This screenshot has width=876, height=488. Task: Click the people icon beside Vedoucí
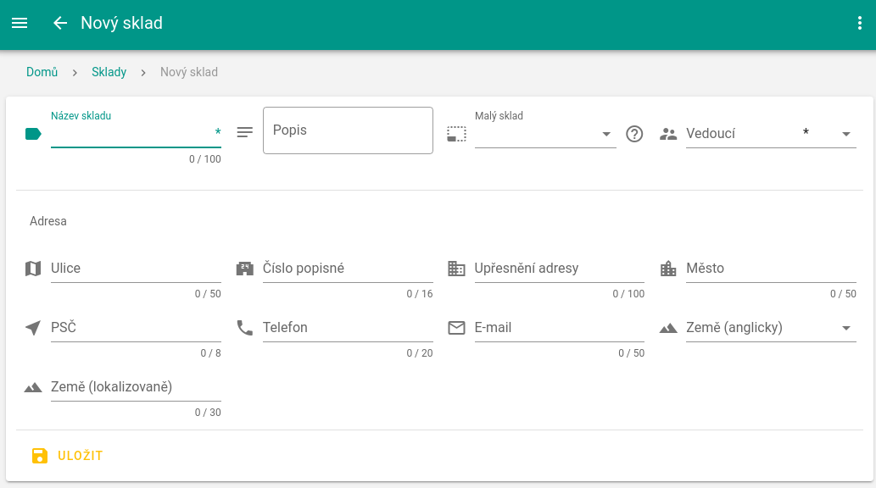668,134
